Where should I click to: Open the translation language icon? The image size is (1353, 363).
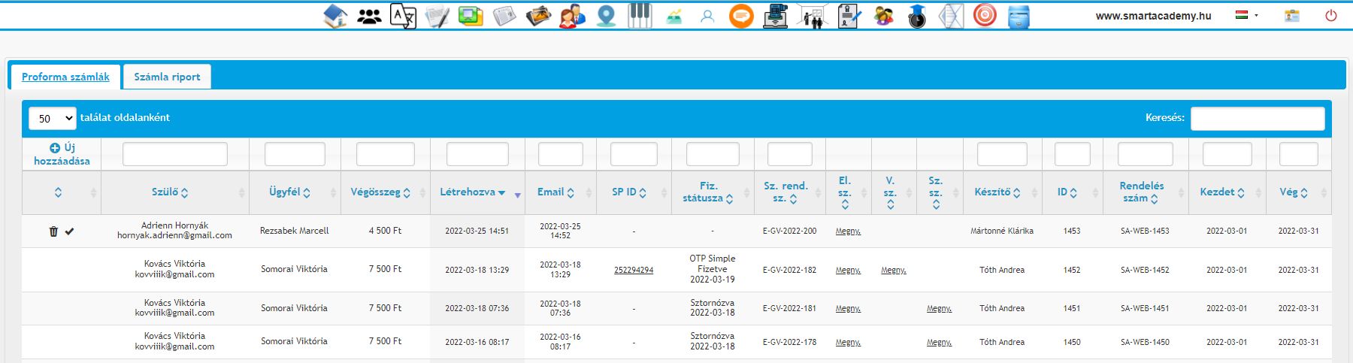click(403, 16)
